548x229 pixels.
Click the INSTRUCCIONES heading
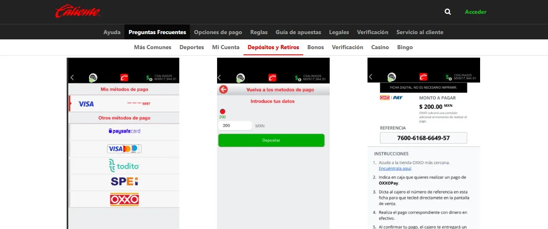click(x=391, y=154)
